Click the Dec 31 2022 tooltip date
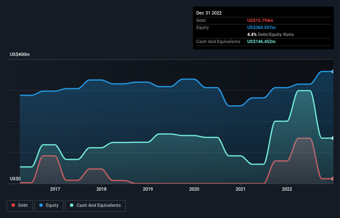Image resolution: width=340 pixels, height=218 pixels. coord(209,13)
